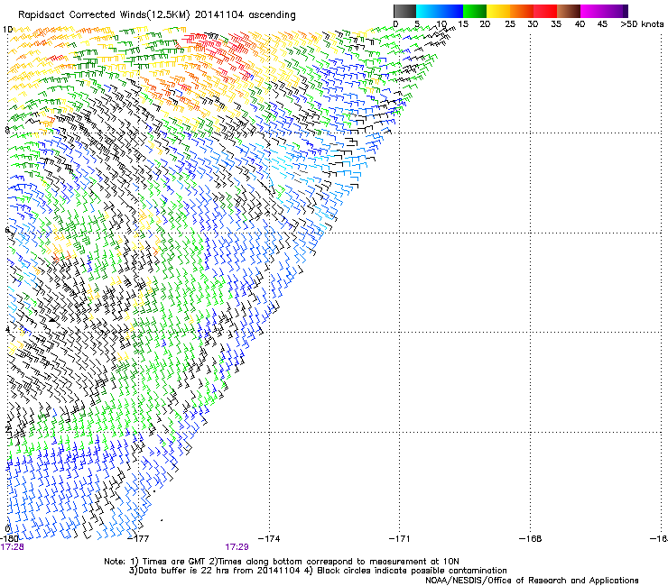
Task: Click the latitude label '10'
Action: [7, 30]
